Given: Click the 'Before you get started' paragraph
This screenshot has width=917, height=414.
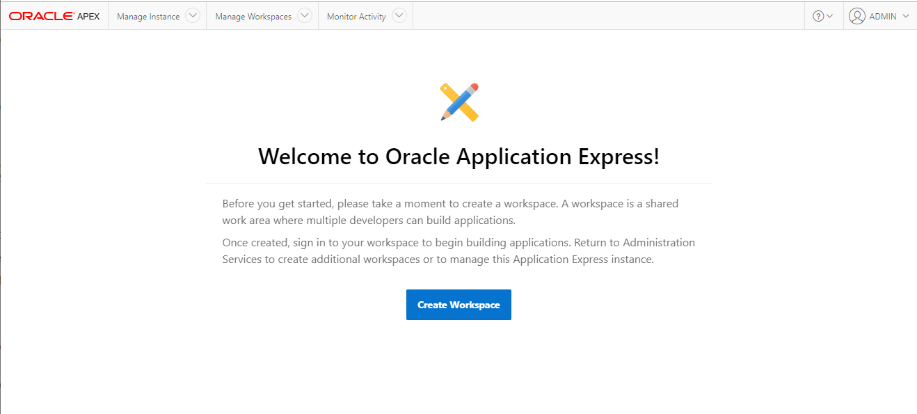Looking at the screenshot, I should coord(450,212).
